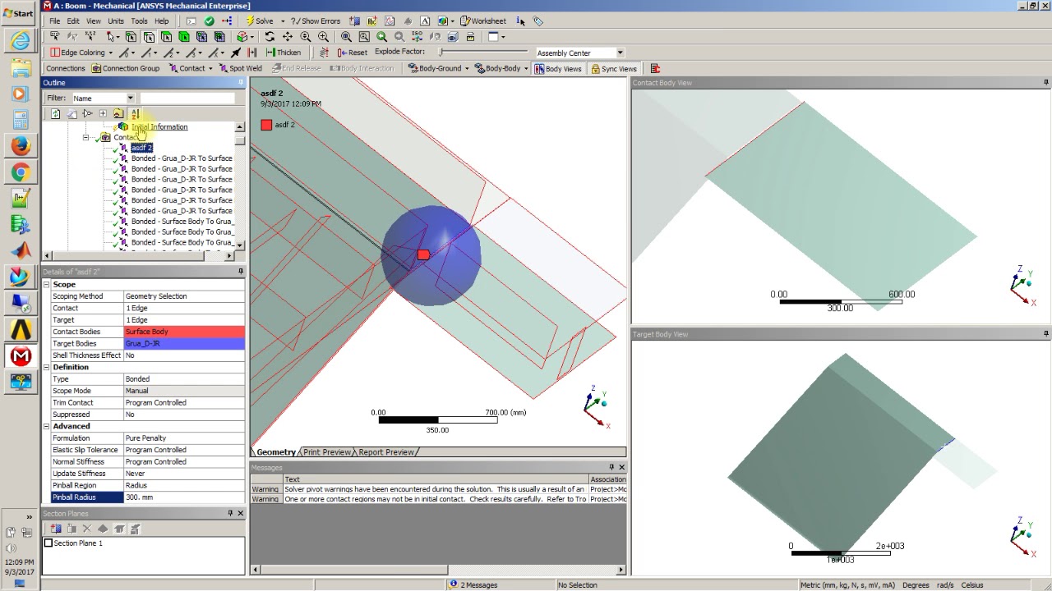This screenshot has width=1052, height=591.
Task: Click Show Errors button
Action: tap(315, 21)
